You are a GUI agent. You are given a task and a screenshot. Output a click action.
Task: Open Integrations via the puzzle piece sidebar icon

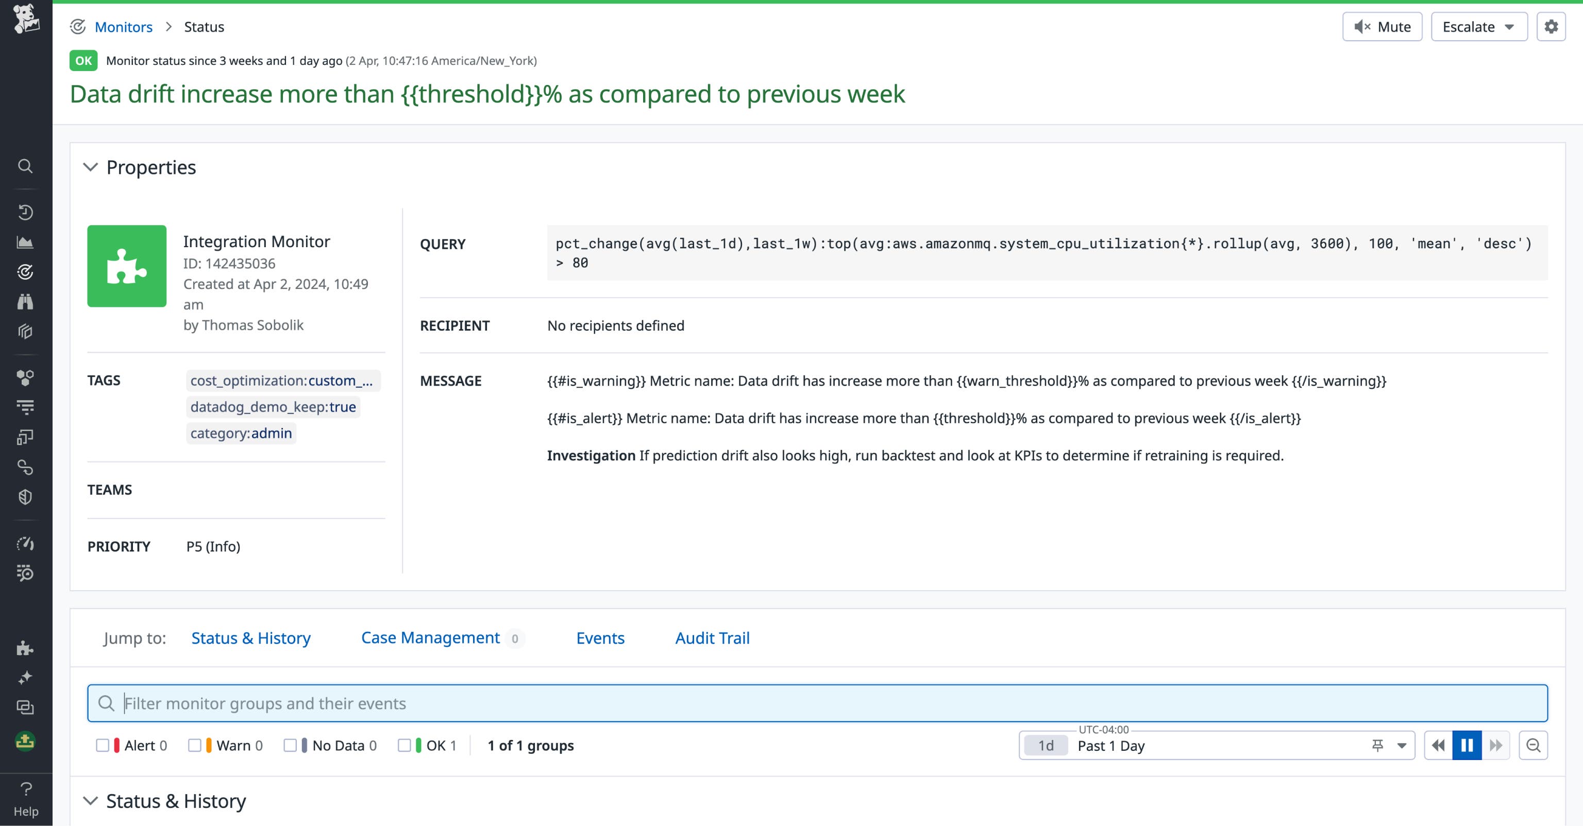(25, 648)
